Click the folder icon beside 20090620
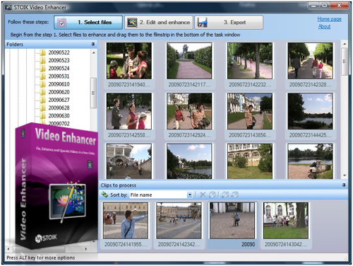 click(42, 92)
